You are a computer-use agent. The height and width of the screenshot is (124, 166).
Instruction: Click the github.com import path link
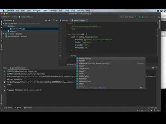coord(86,26)
